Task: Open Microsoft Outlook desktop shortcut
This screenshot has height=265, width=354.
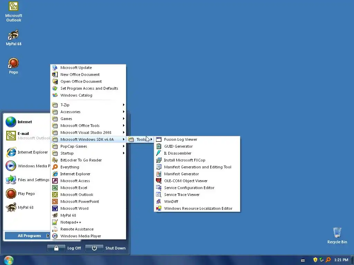Action: click(13, 12)
